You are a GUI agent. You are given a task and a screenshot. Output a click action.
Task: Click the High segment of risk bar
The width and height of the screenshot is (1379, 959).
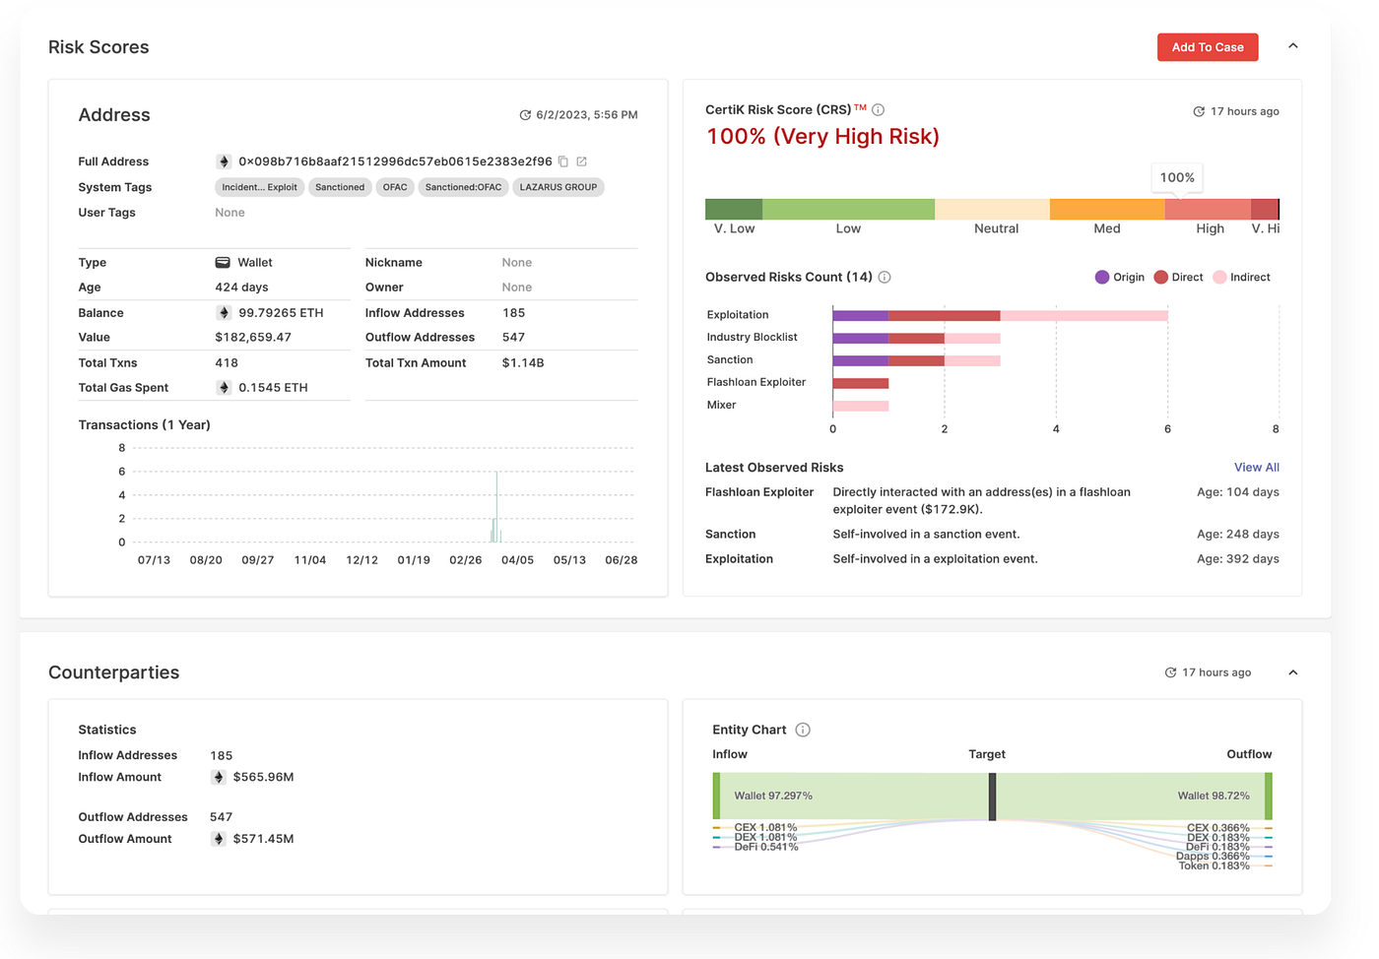[x=1208, y=209]
